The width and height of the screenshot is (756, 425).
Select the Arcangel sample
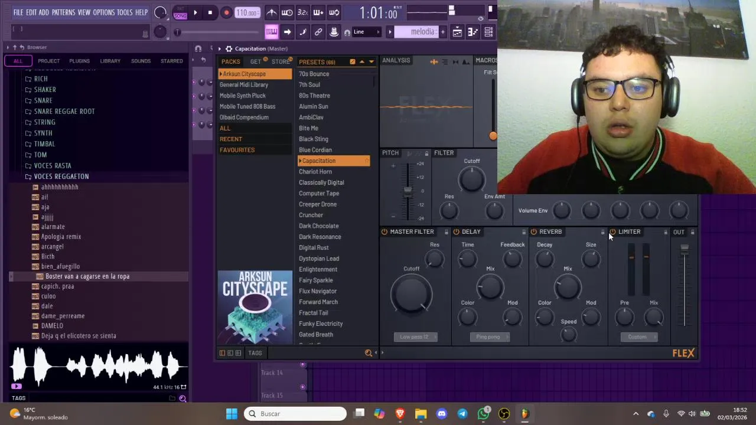click(52, 247)
